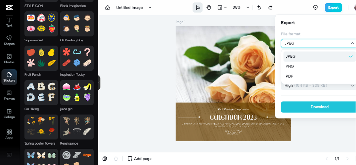Open the Renaissance sticker pack
Viewport: 356px width, 165px height.
pos(77,127)
